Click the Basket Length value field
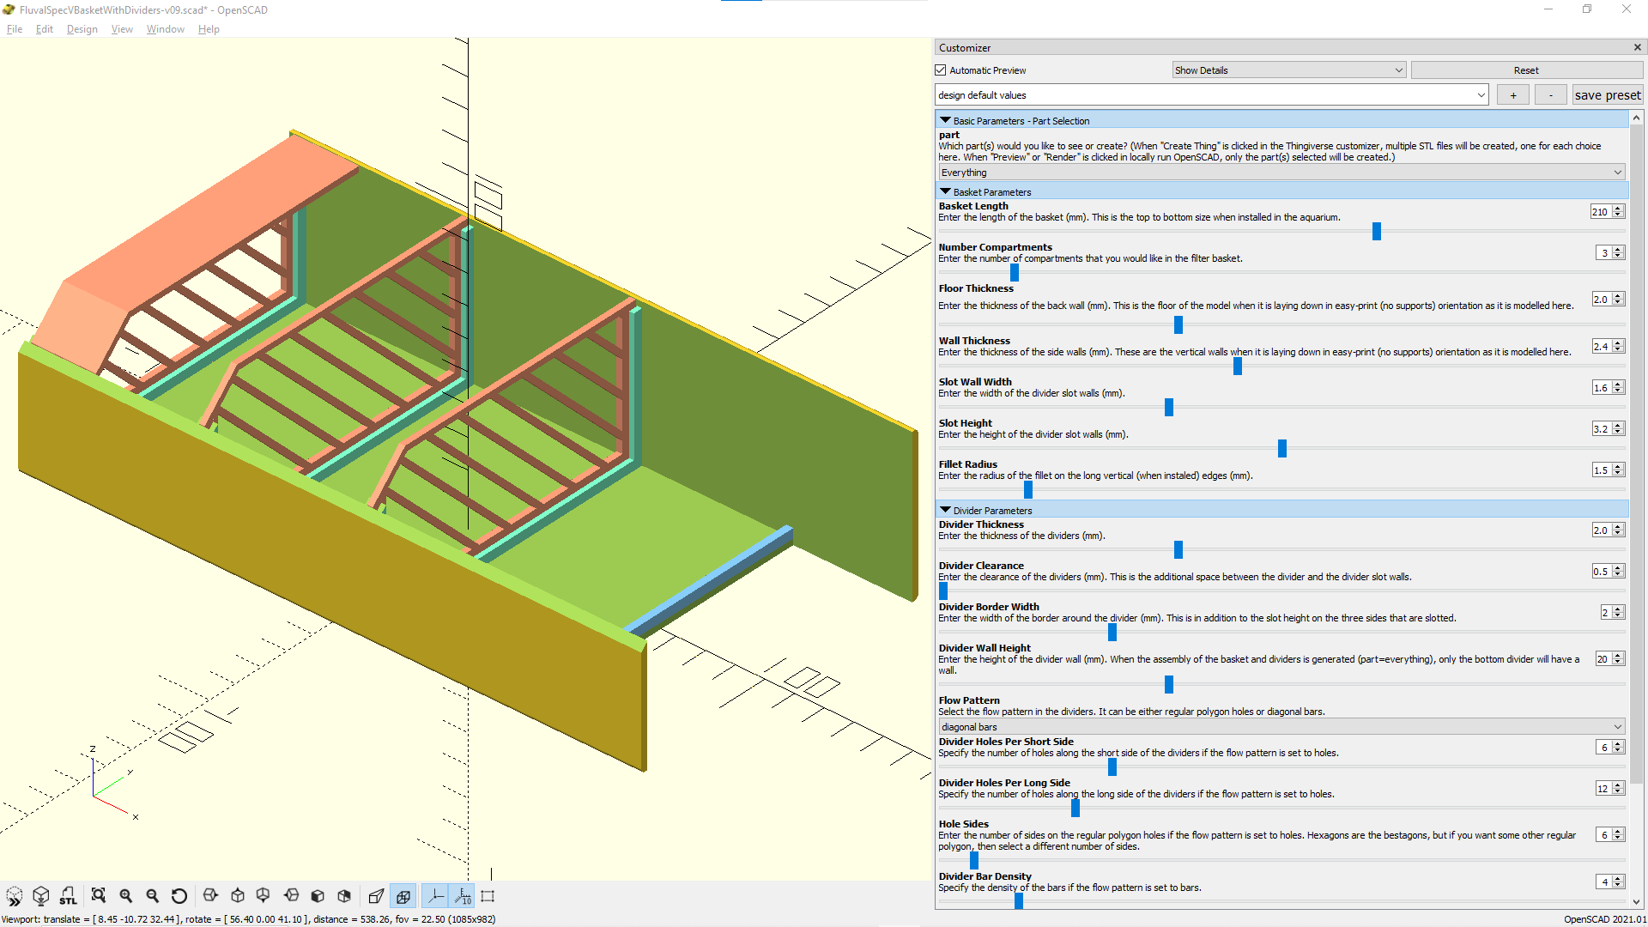This screenshot has height=927, width=1648. (x=1600, y=212)
